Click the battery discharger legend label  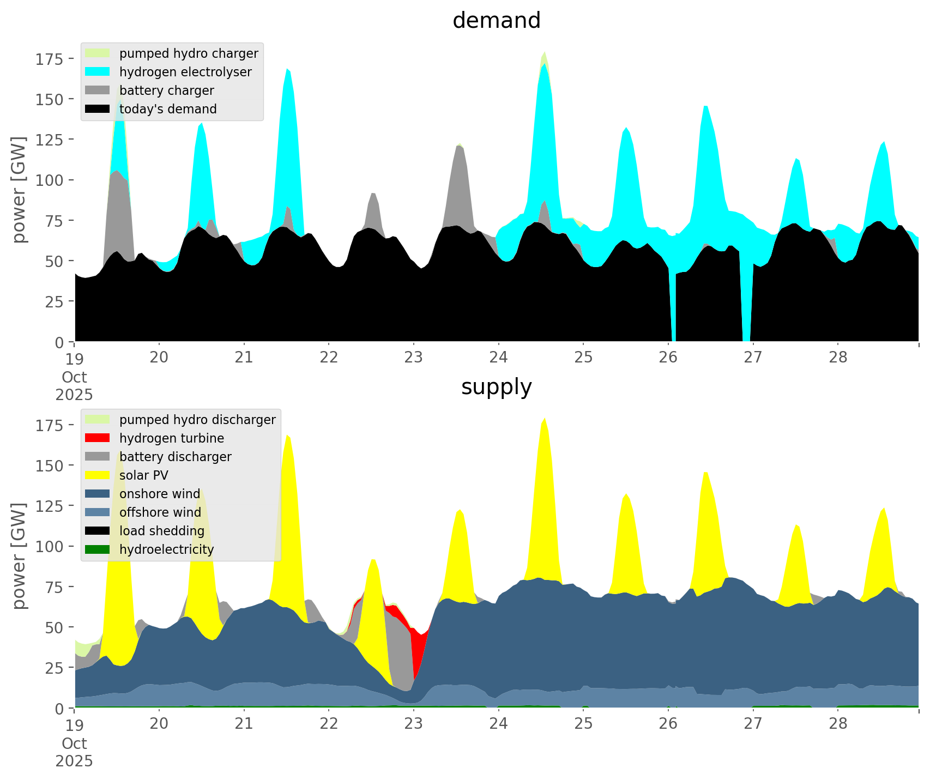tap(175, 457)
